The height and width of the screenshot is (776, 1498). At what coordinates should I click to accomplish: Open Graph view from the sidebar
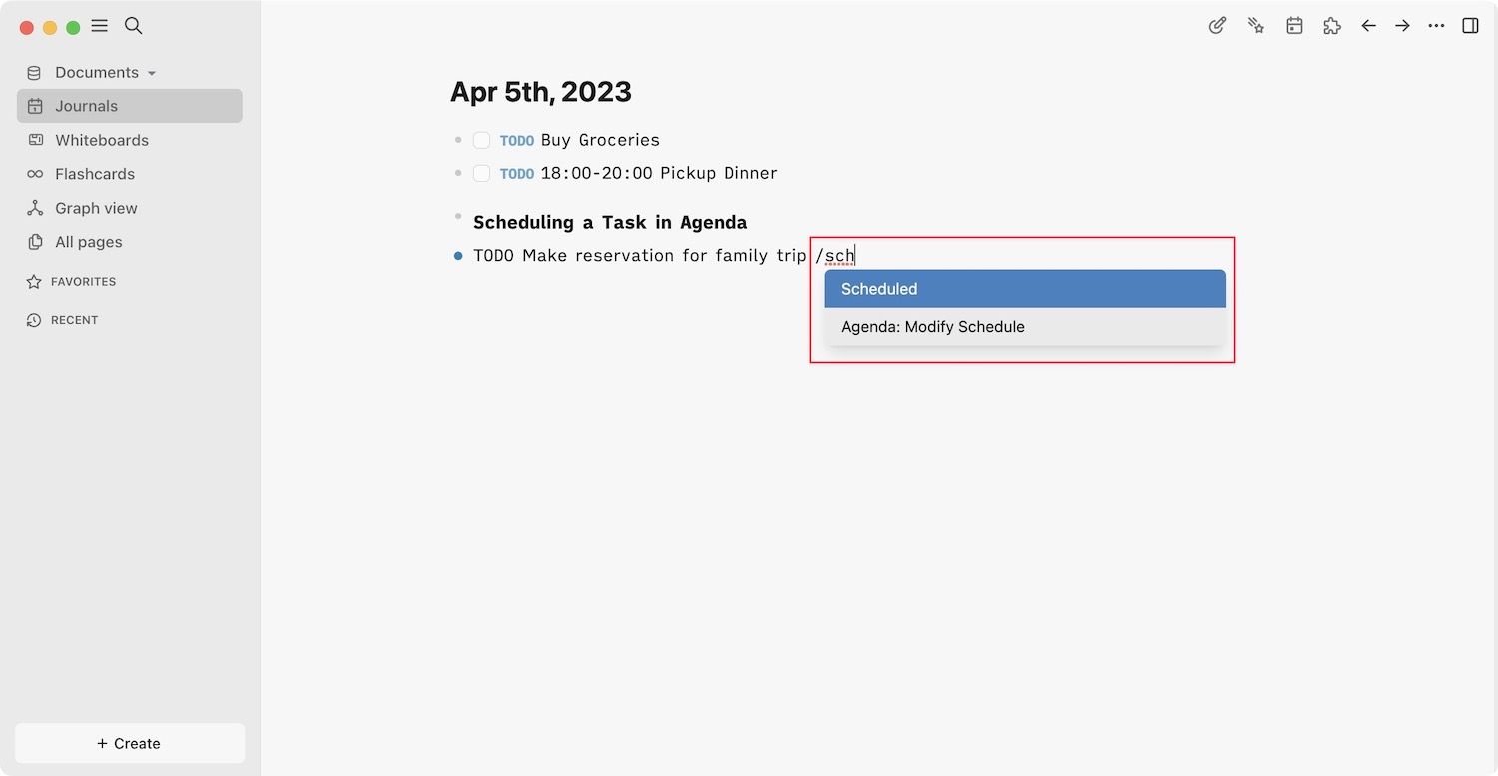[96, 208]
